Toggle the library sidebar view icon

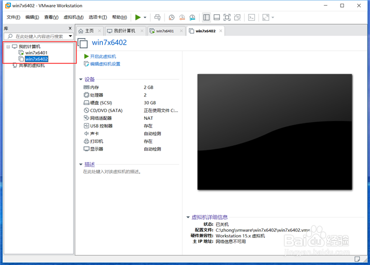(x=206, y=17)
